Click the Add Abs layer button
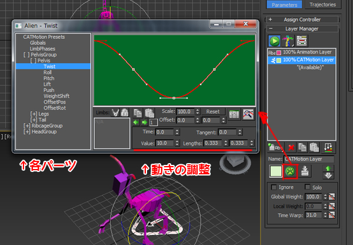Screen dimensions: 353x245 tap(274, 147)
